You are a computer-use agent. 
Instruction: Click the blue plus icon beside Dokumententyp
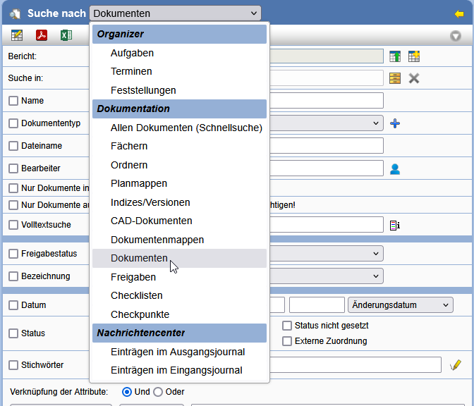click(x=395, y=123)
